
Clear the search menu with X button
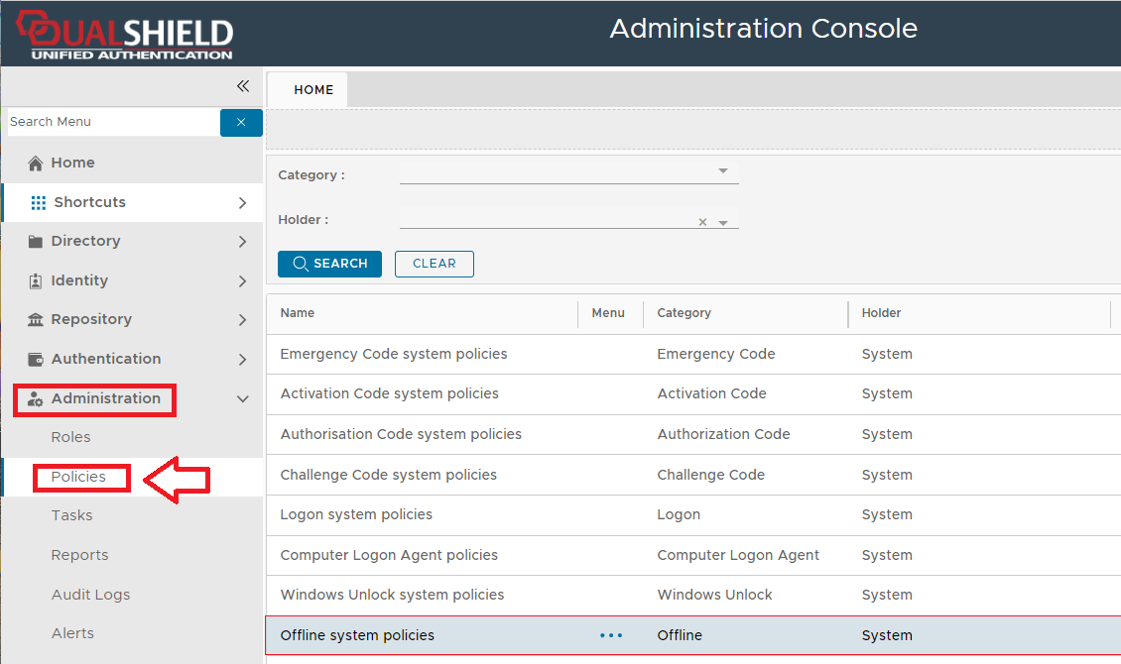(241, 122)
